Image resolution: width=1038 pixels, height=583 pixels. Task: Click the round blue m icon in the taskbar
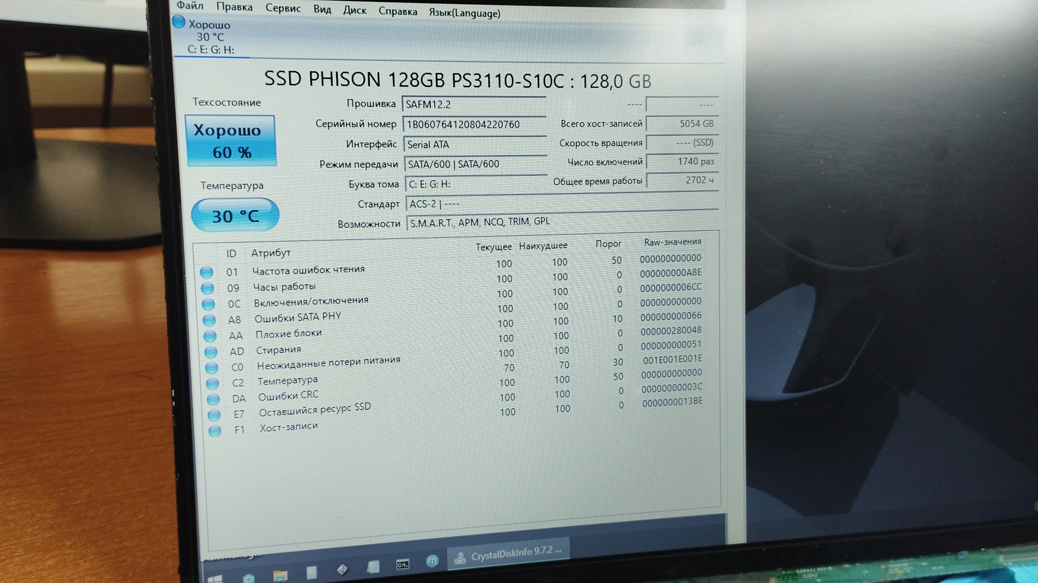click(432, 561)
